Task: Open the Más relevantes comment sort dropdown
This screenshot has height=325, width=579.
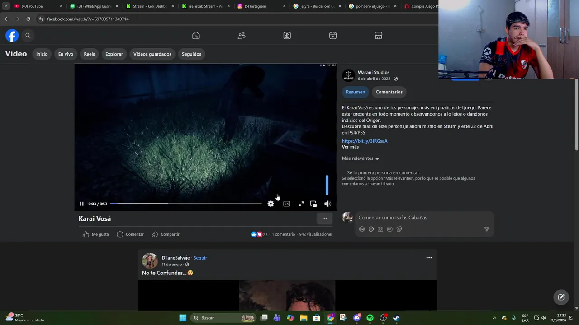Action: (361, 158)
